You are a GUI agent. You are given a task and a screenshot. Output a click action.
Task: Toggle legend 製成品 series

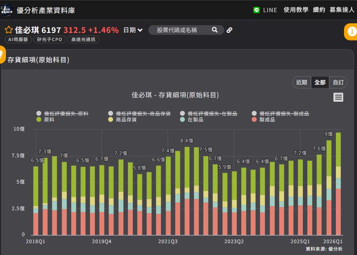tap(264, 120)
